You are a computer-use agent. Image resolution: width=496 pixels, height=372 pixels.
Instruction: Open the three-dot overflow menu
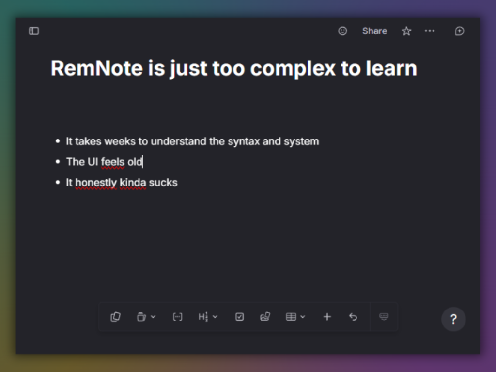point(430,31)
